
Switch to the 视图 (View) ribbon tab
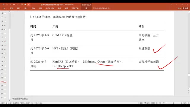pyautogui.click(x=66, y=8)
